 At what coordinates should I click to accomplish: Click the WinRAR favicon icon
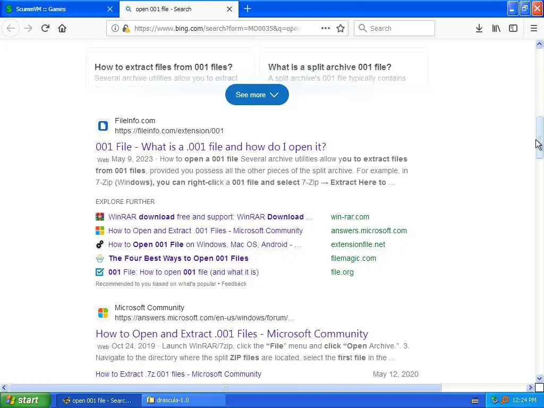tap(100, 217)
